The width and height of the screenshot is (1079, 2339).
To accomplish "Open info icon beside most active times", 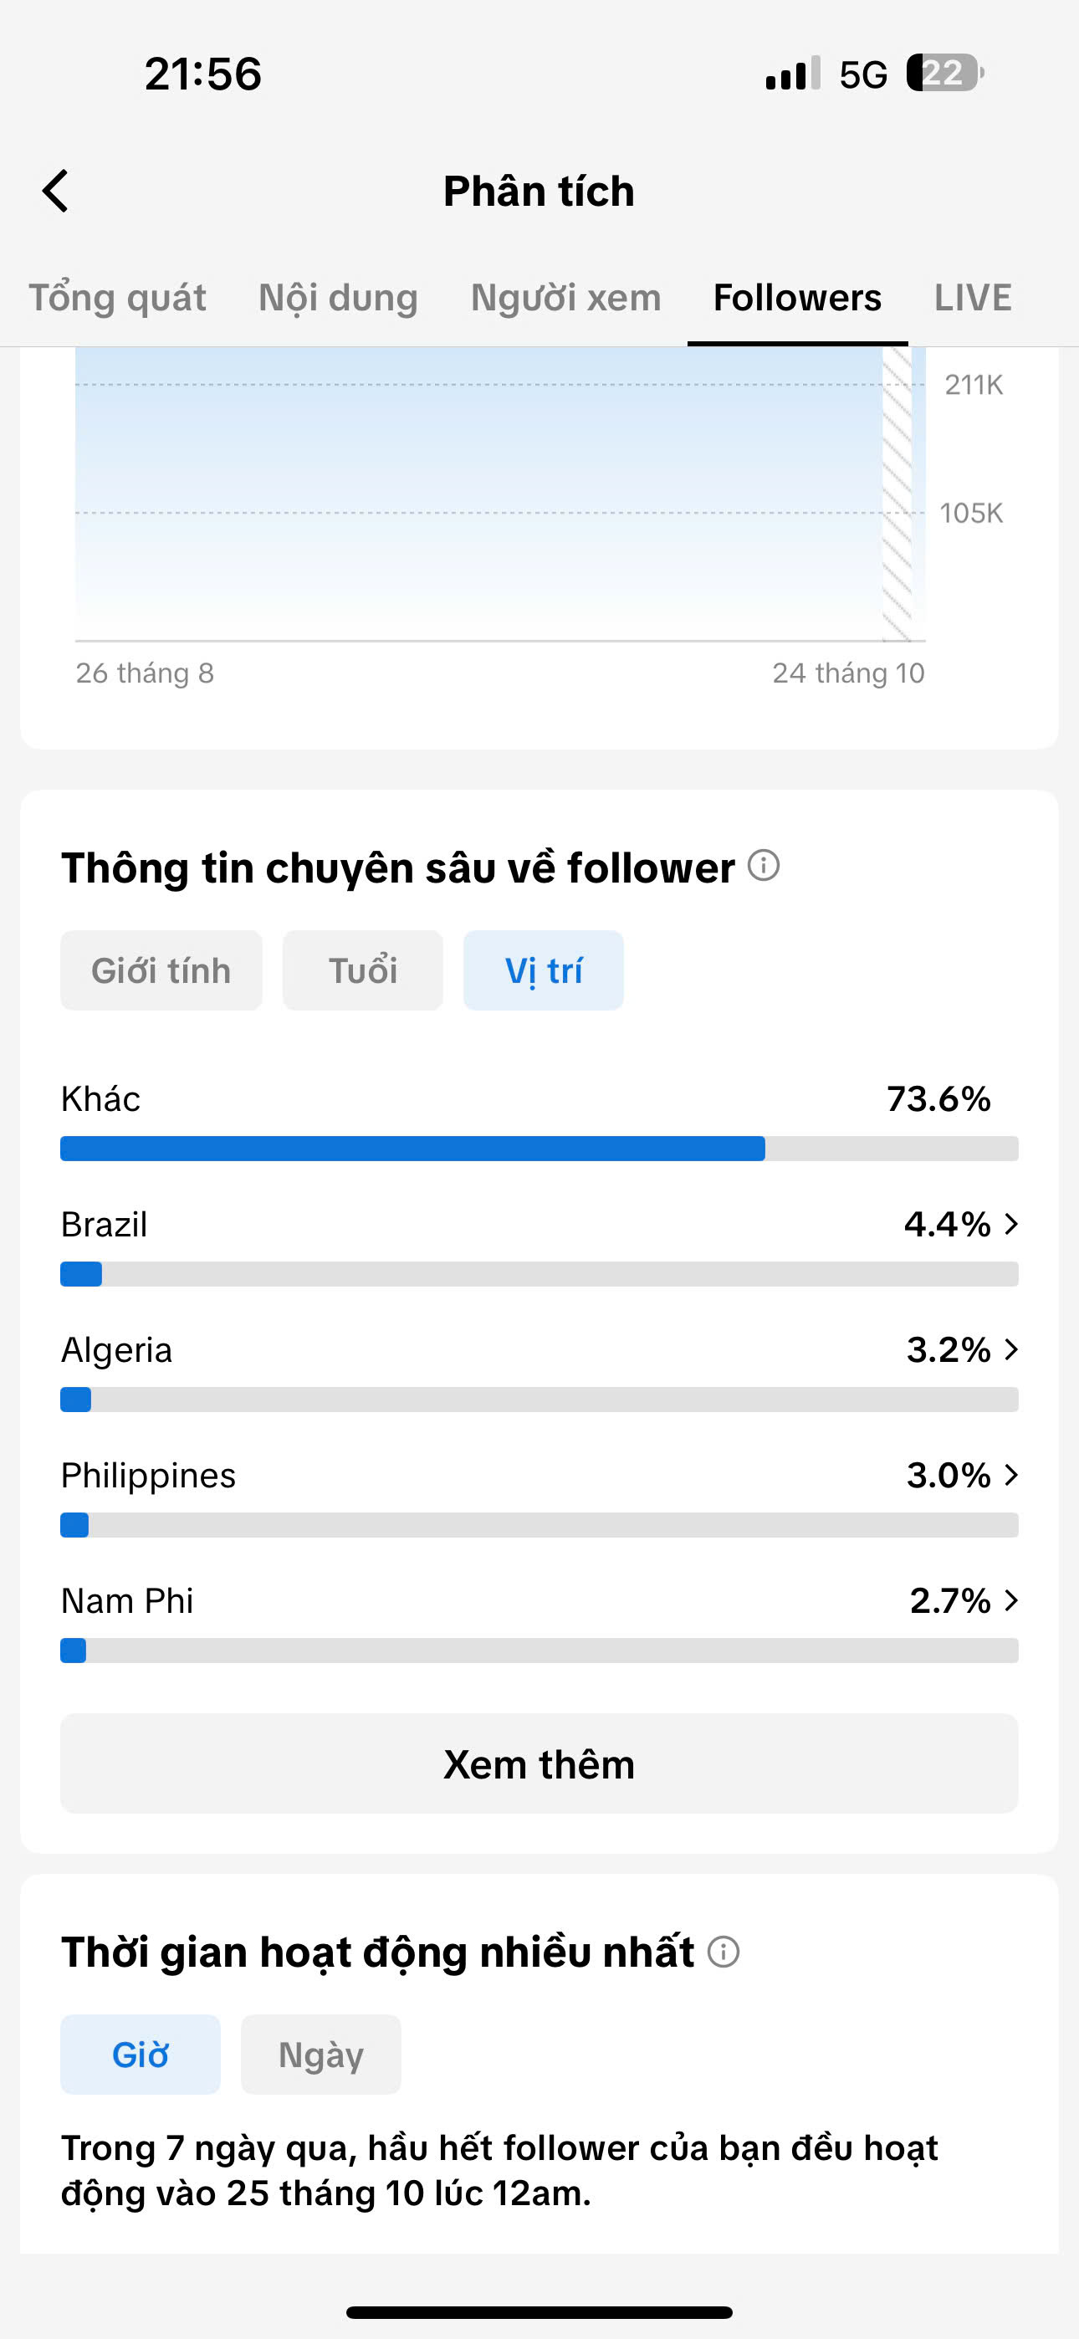I will [x=724, y=1952].
